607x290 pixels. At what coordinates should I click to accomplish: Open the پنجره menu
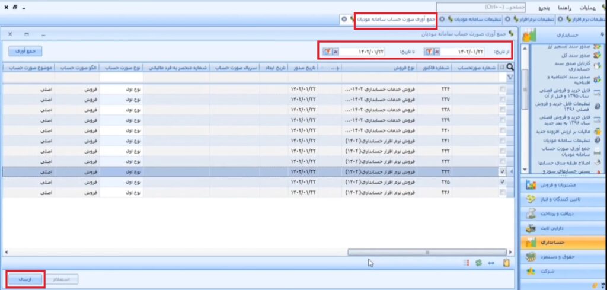[544, 8]
